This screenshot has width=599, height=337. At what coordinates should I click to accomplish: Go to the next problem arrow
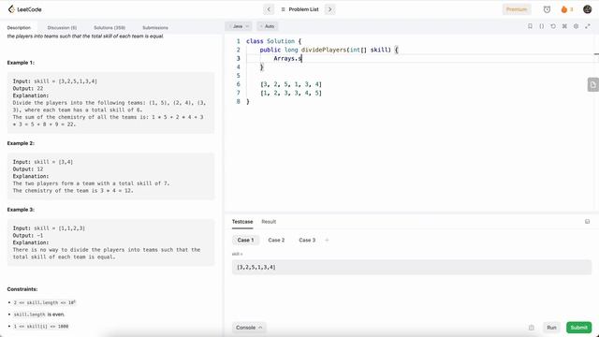330,9
